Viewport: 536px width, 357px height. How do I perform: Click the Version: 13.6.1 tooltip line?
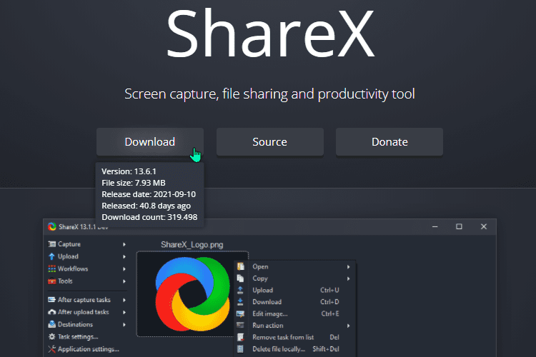pos(129,171)
